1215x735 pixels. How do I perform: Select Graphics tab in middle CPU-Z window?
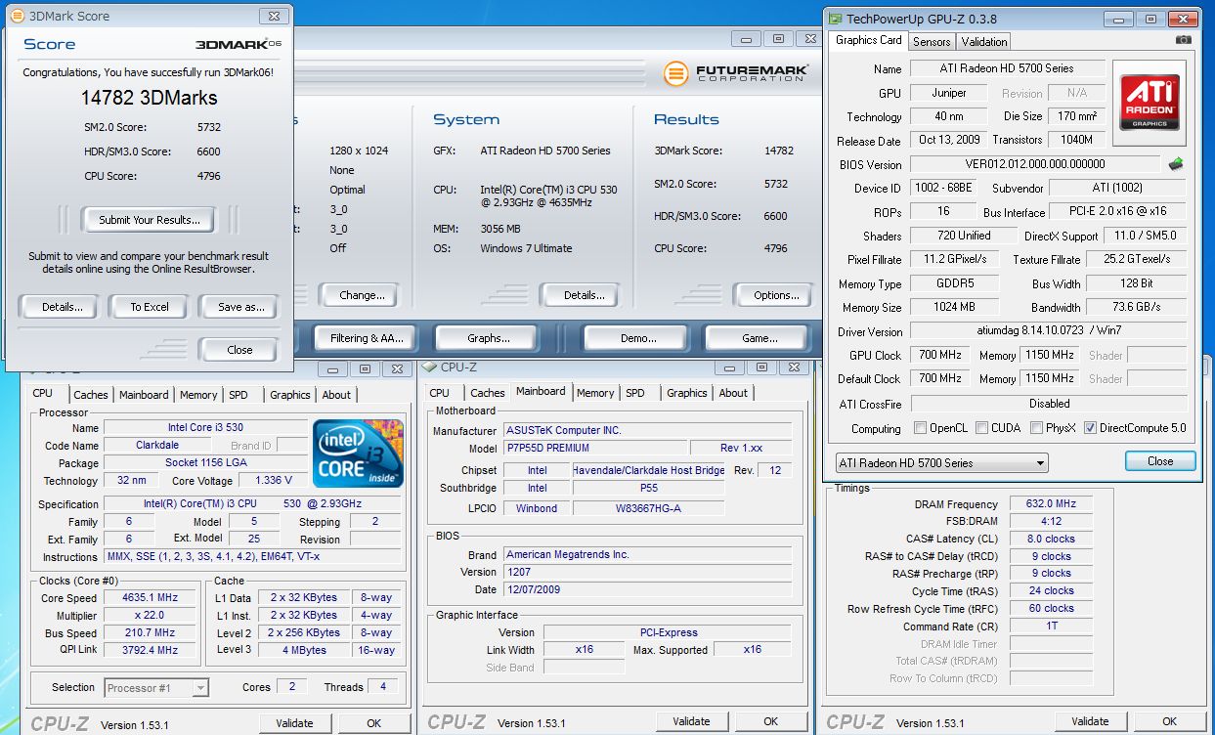point(687,393)
